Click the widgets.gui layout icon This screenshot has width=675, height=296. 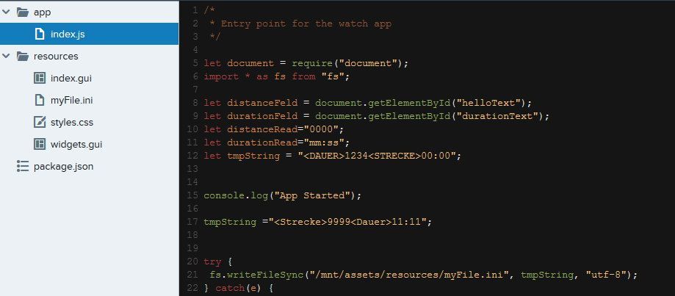pyautogui.click(x=40, y=144)
